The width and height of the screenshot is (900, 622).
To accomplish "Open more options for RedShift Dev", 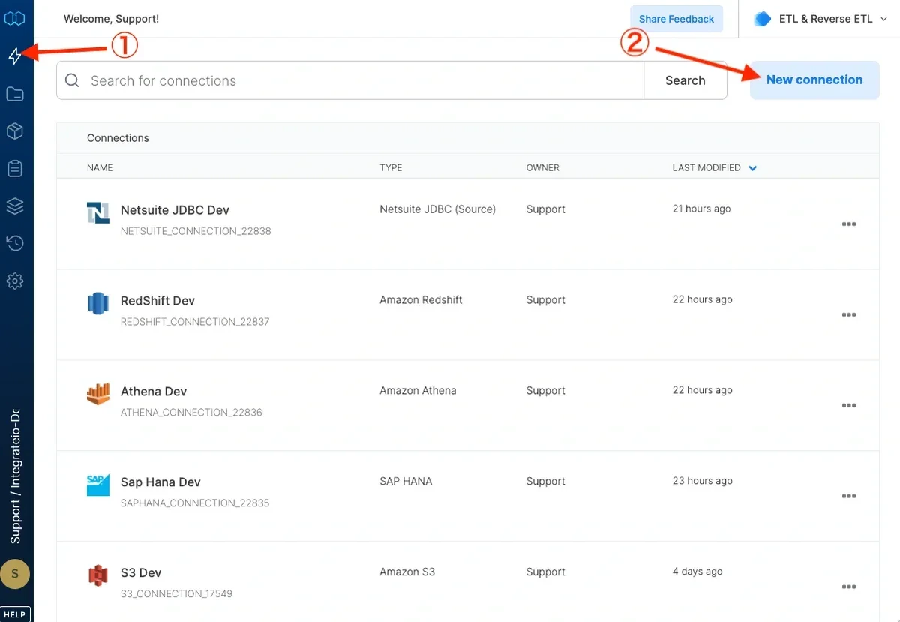I will [x=849, y=315].
